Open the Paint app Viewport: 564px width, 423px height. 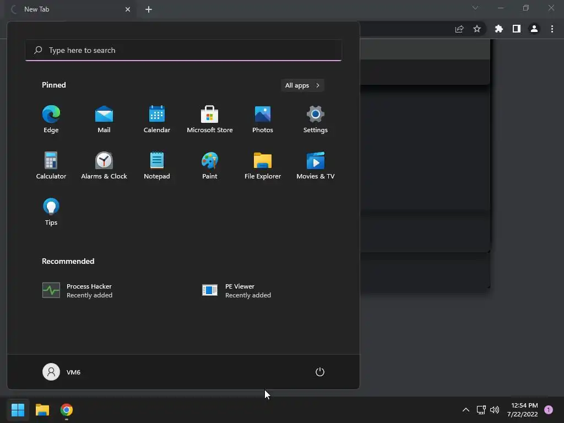pos(210,165)
